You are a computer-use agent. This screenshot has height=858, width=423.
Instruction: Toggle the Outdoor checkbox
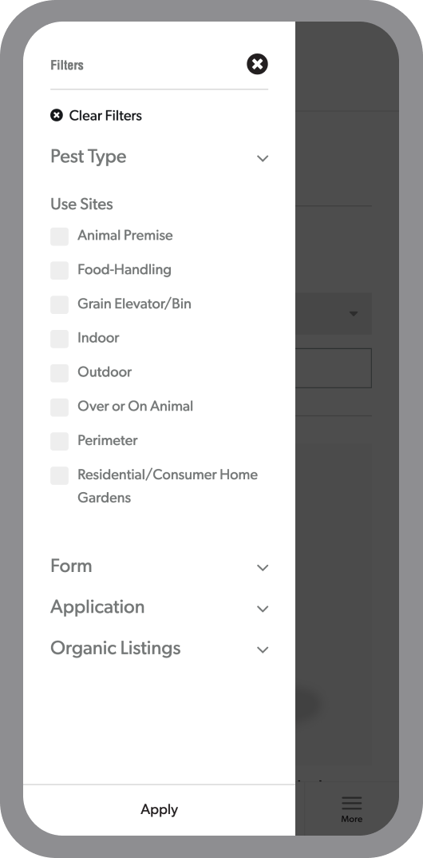pos(60,373)
